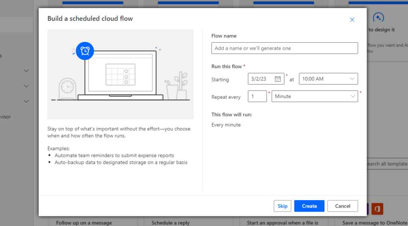Image resolution: width=408 pixels, height=226 pixels.
Task: Expand the first chevron in the left sidebar
Action: click(x=26, y=71)
